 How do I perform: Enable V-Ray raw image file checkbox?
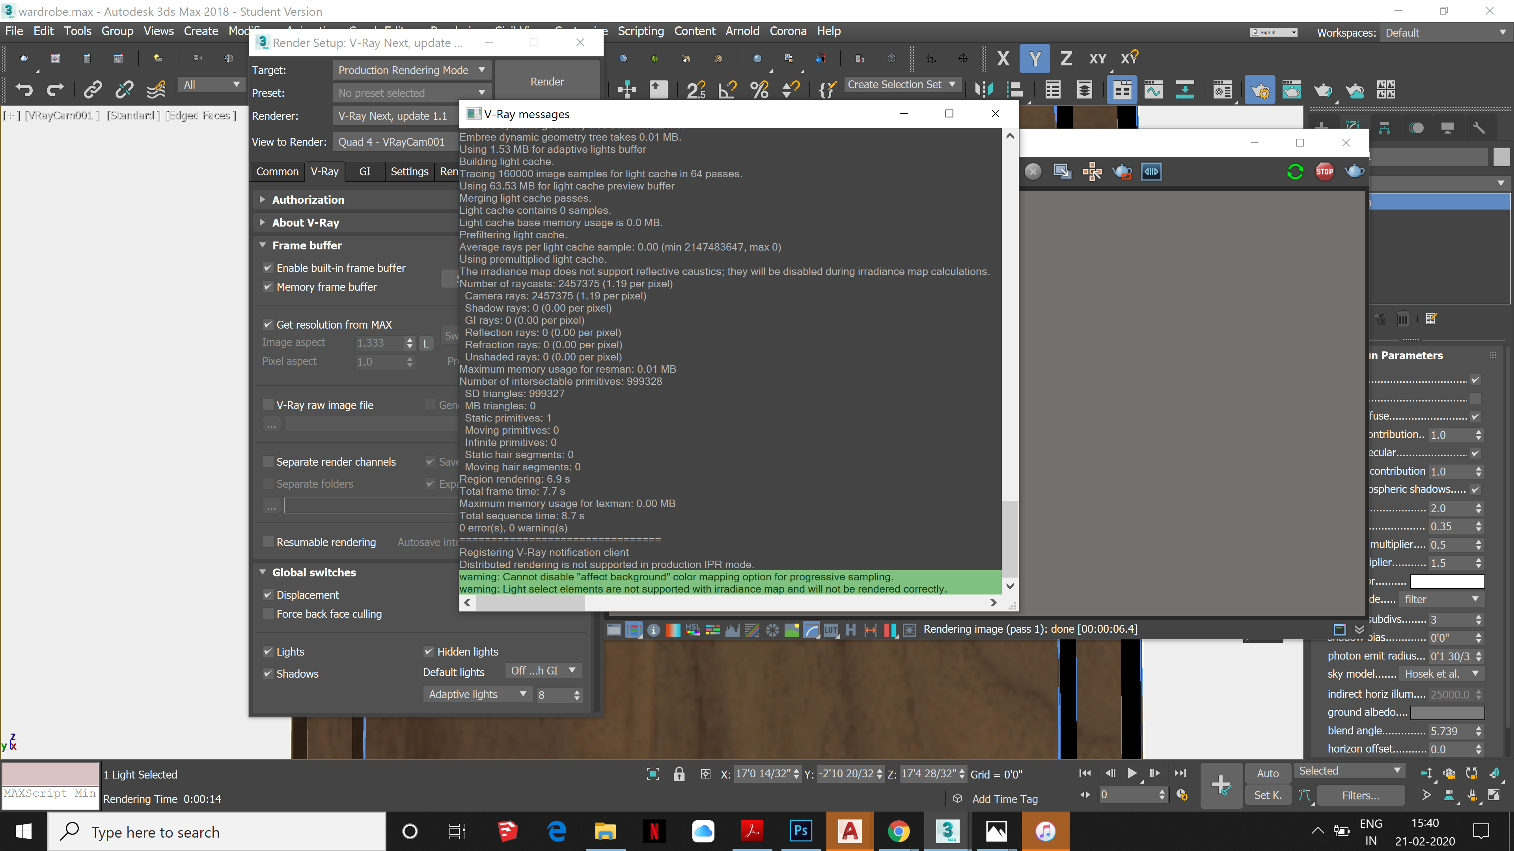[x=268, y=405]
